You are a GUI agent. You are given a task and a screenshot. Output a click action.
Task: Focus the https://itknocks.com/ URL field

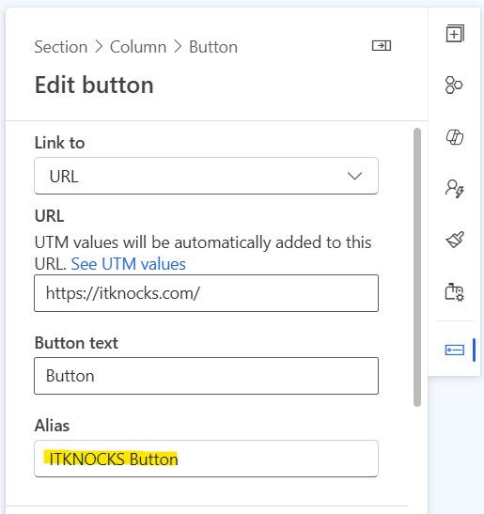click(x=206, y=293)
